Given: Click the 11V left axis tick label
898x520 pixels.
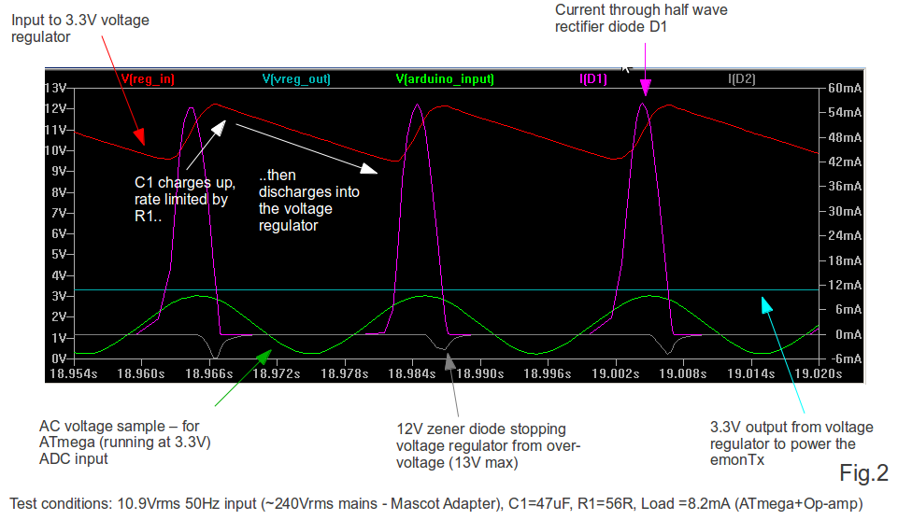Looking at the screenshot, I should [55, 130].
